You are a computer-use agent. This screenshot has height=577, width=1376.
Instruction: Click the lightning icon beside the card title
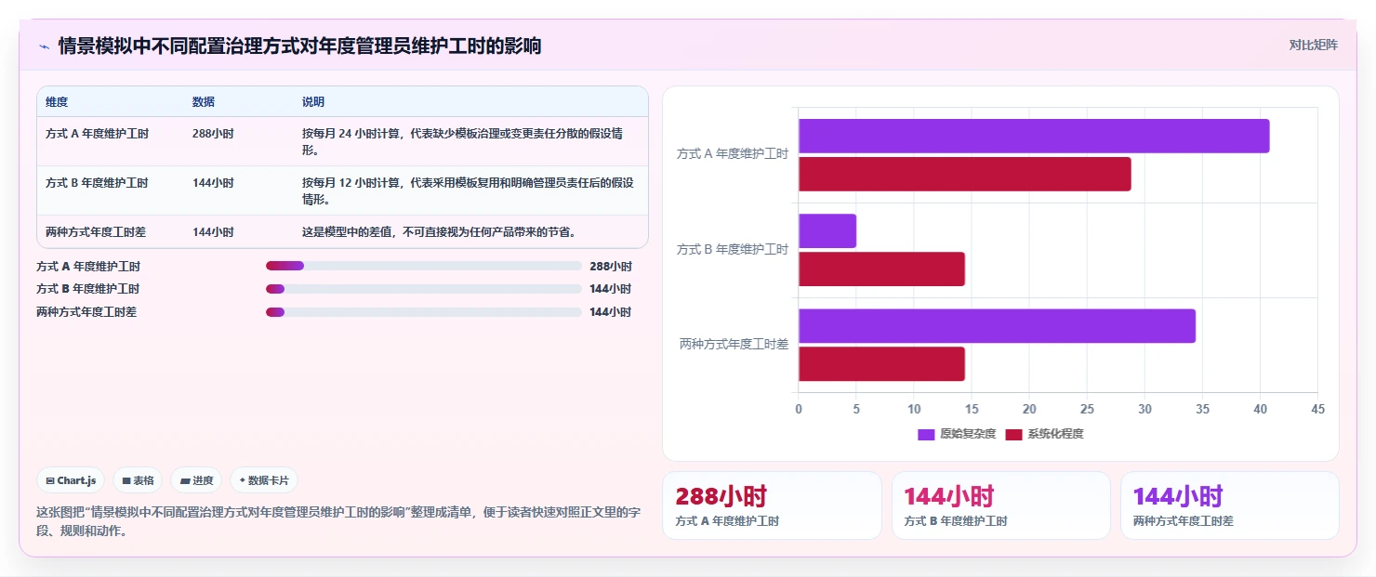pos(44,46)
